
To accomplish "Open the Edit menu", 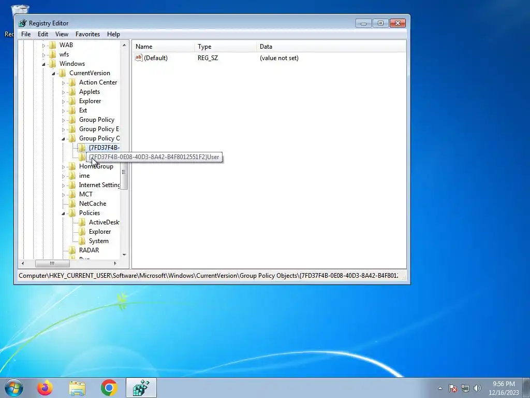I will (42, 34).
